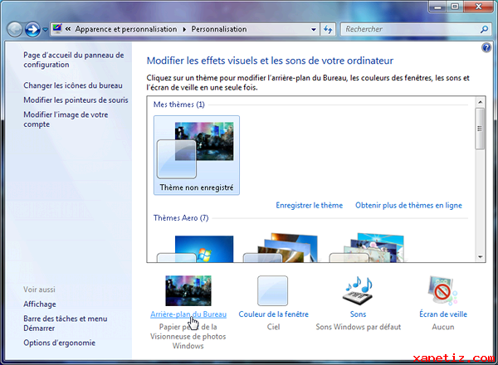The width and height of the screenshot is (498, 365).
Task: Click the window color swatch icon
Action: click(273, 290)
